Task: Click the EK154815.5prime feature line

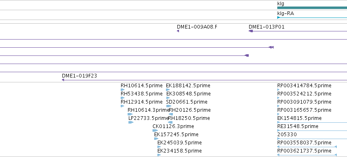Action: [x=312, y=122]
